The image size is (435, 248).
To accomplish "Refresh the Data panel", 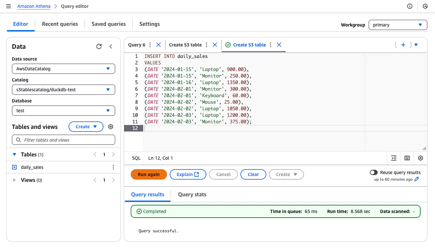I will pos(99,46).
